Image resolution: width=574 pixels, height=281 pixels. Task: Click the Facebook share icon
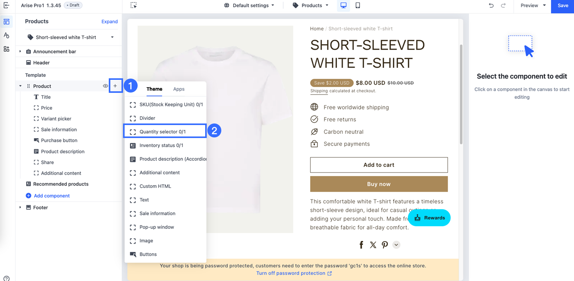[361, 245]
